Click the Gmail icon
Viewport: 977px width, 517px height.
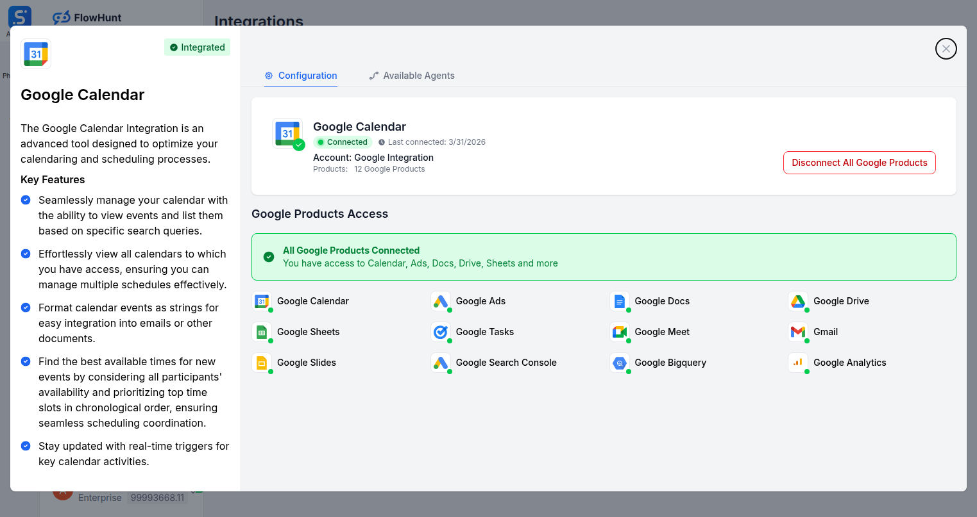[798, 332]
